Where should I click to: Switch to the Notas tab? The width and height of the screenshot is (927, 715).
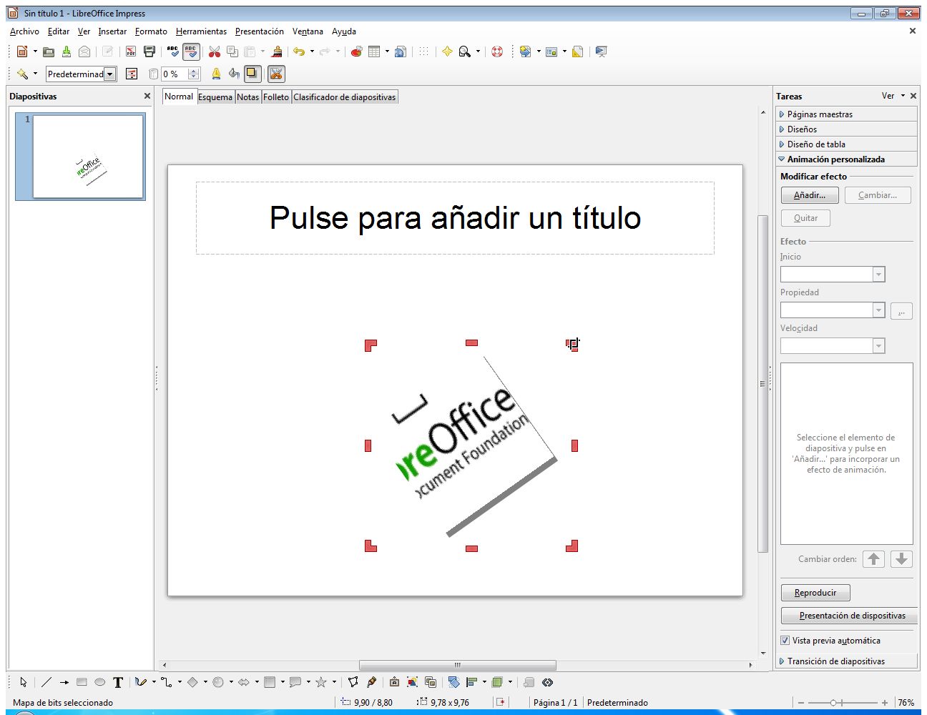tap(247, 97)
